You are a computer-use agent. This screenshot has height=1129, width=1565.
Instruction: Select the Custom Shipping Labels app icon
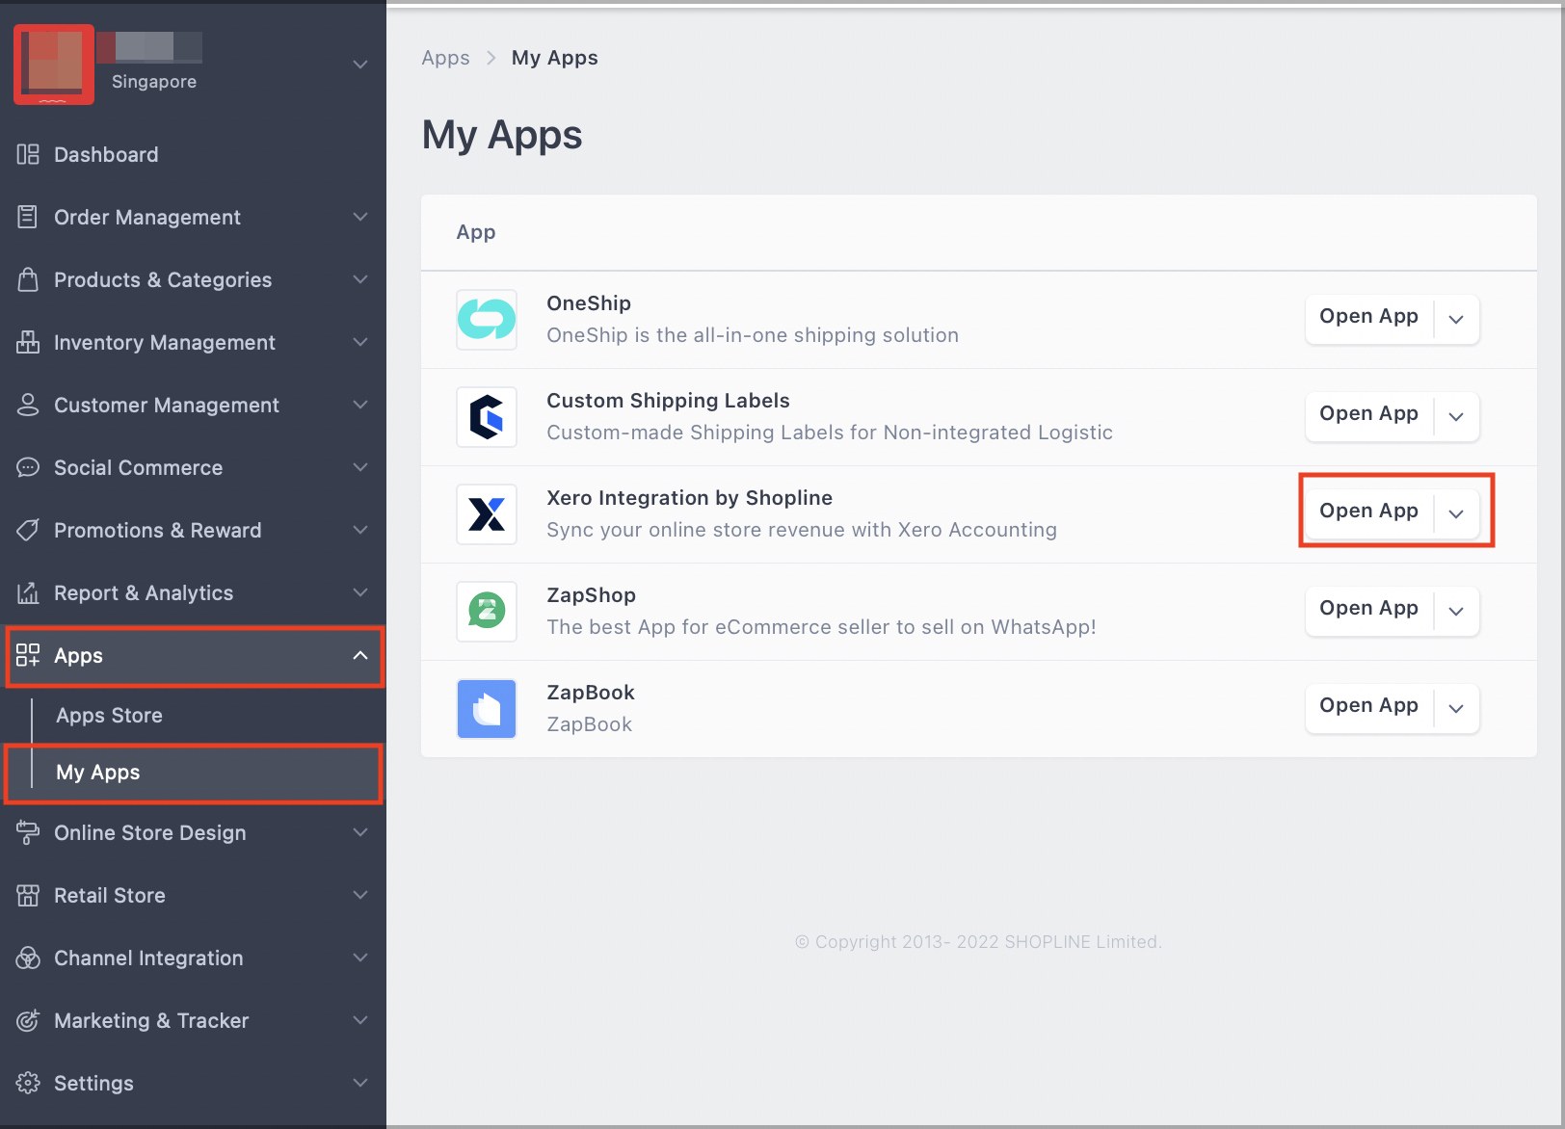(487, 417)
